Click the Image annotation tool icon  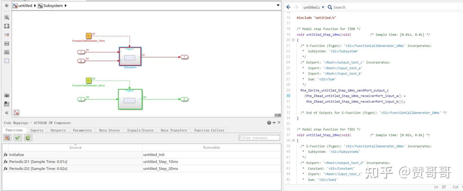point(6,52)
